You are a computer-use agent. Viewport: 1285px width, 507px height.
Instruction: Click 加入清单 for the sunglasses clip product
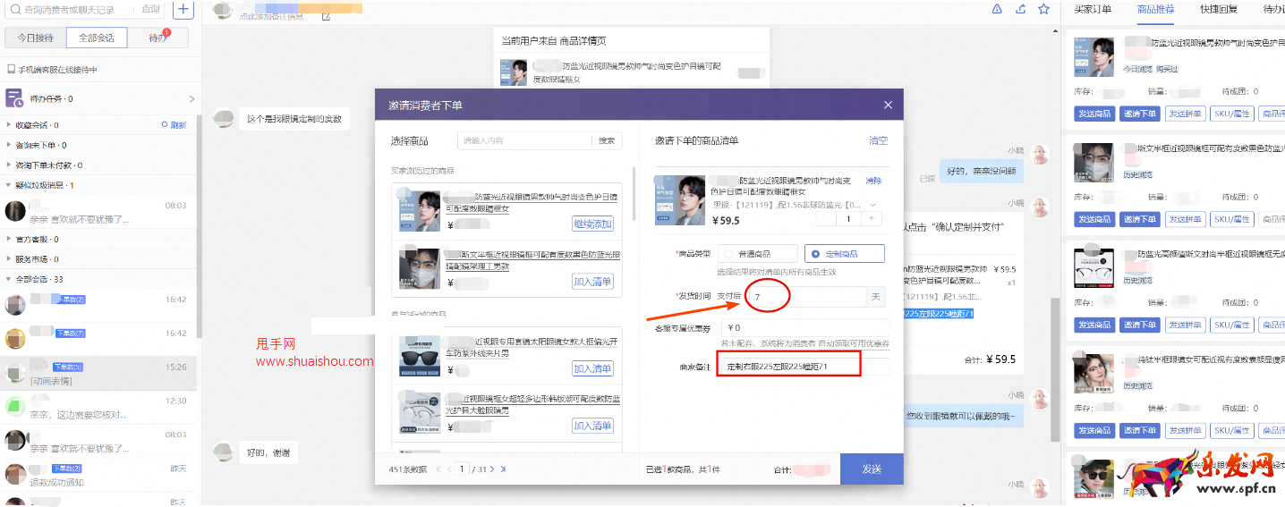(x=592, y=368)
